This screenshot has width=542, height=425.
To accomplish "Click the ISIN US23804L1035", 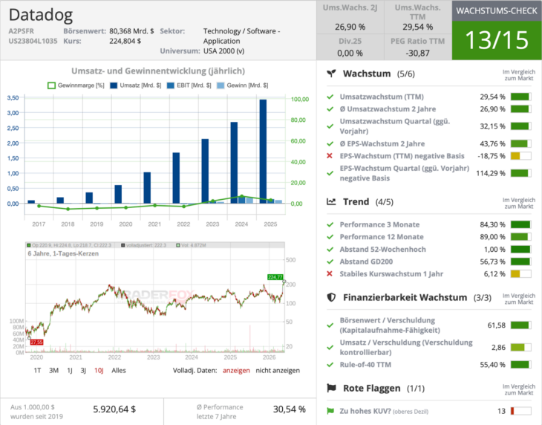I will coord(33,41).
